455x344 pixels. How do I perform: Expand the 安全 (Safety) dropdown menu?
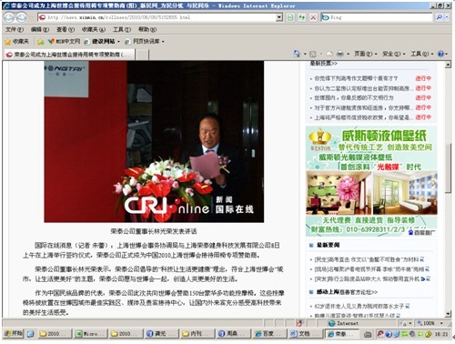tap(393, 54)
